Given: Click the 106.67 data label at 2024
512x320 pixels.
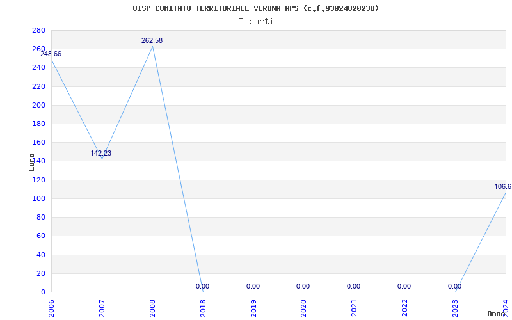Looking at the screenshot, I should tap(503, 186).
